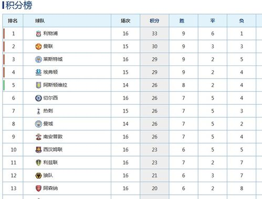
Task: Click the Arsenal crest icon
Action: (38, 189)
